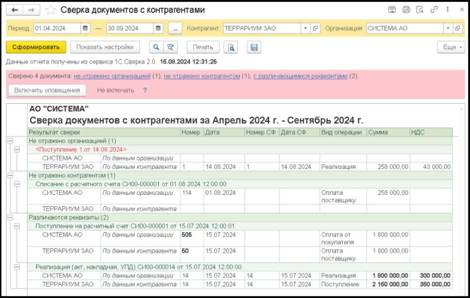Click Показать настройки button

click(105, 47)
